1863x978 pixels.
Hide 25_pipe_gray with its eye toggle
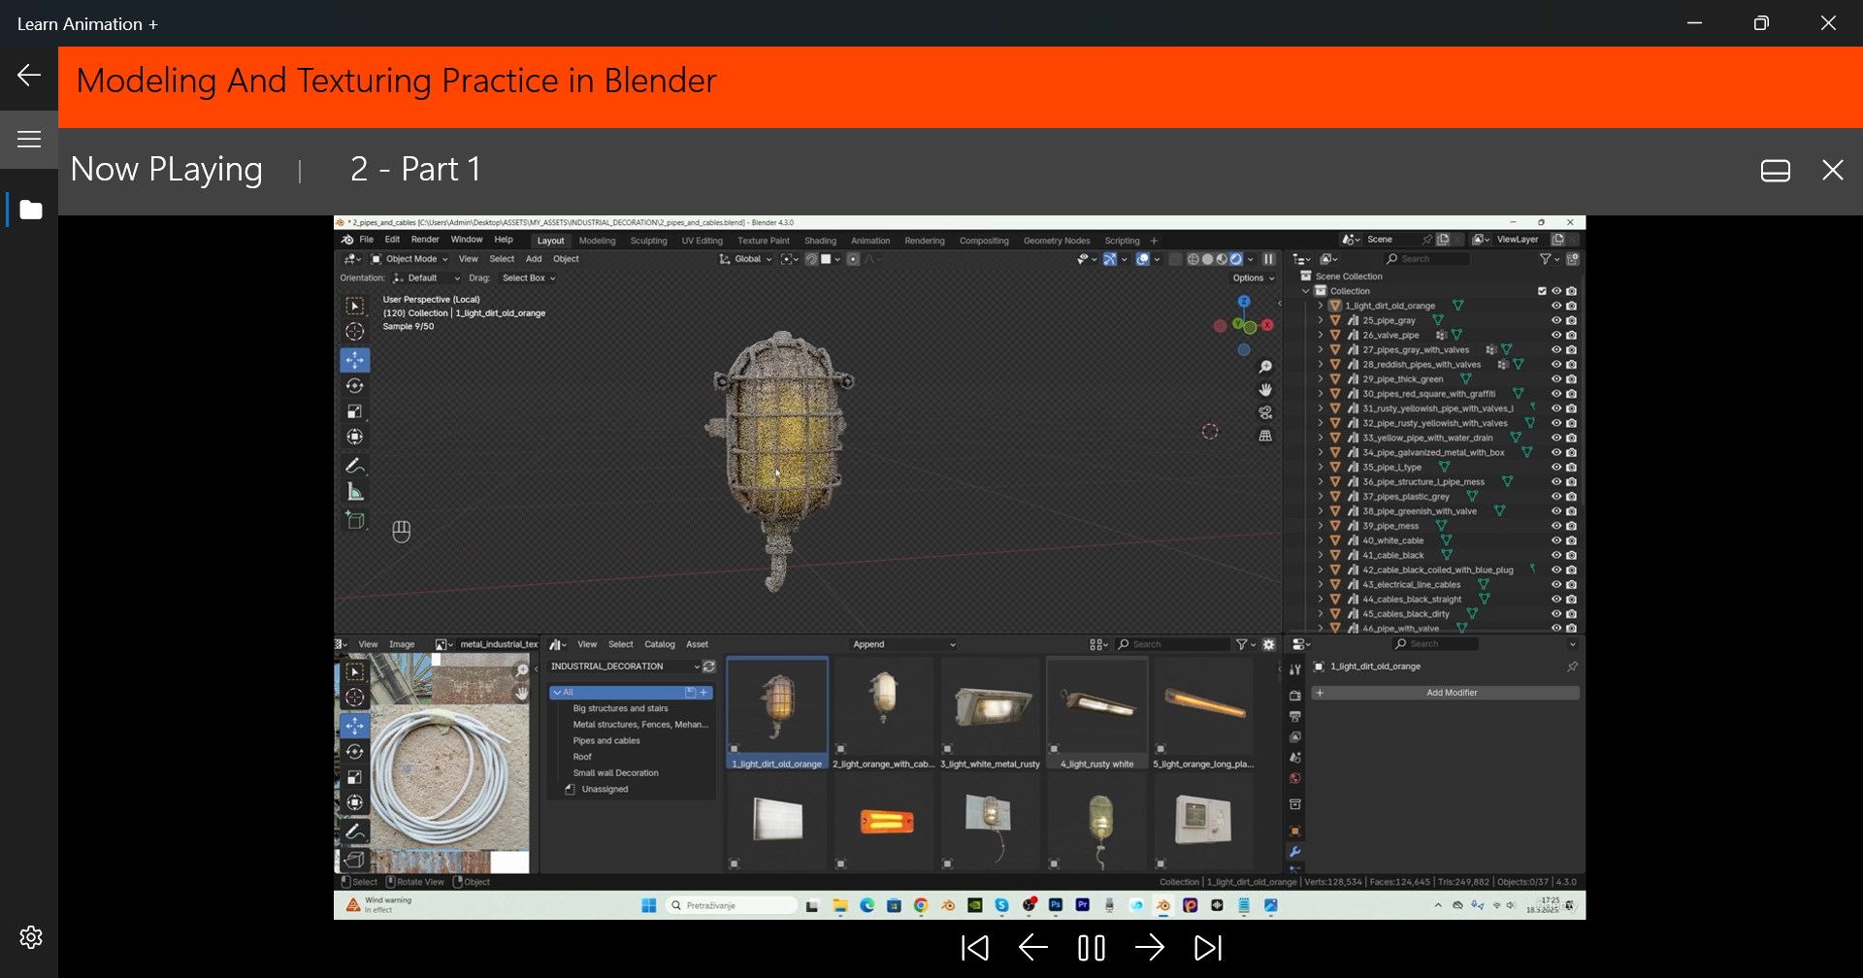pyautogui.click(x=1556, y=320)
